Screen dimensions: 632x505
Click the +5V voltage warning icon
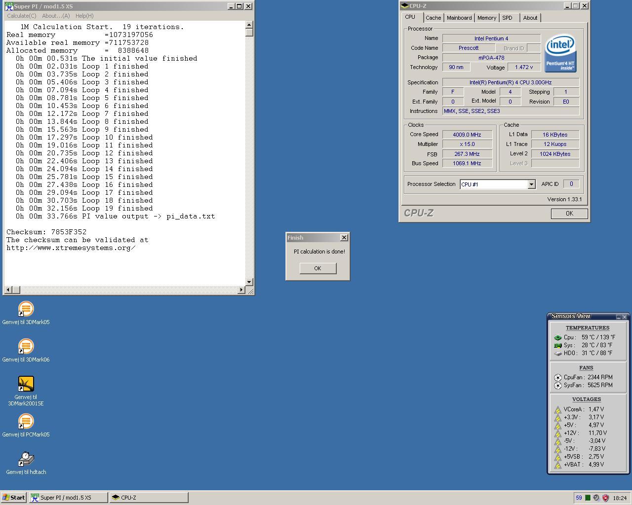click(557, 426)
